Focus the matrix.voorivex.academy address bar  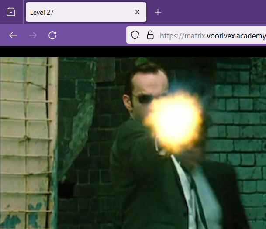pyautogui.click(x=196, y=35)
